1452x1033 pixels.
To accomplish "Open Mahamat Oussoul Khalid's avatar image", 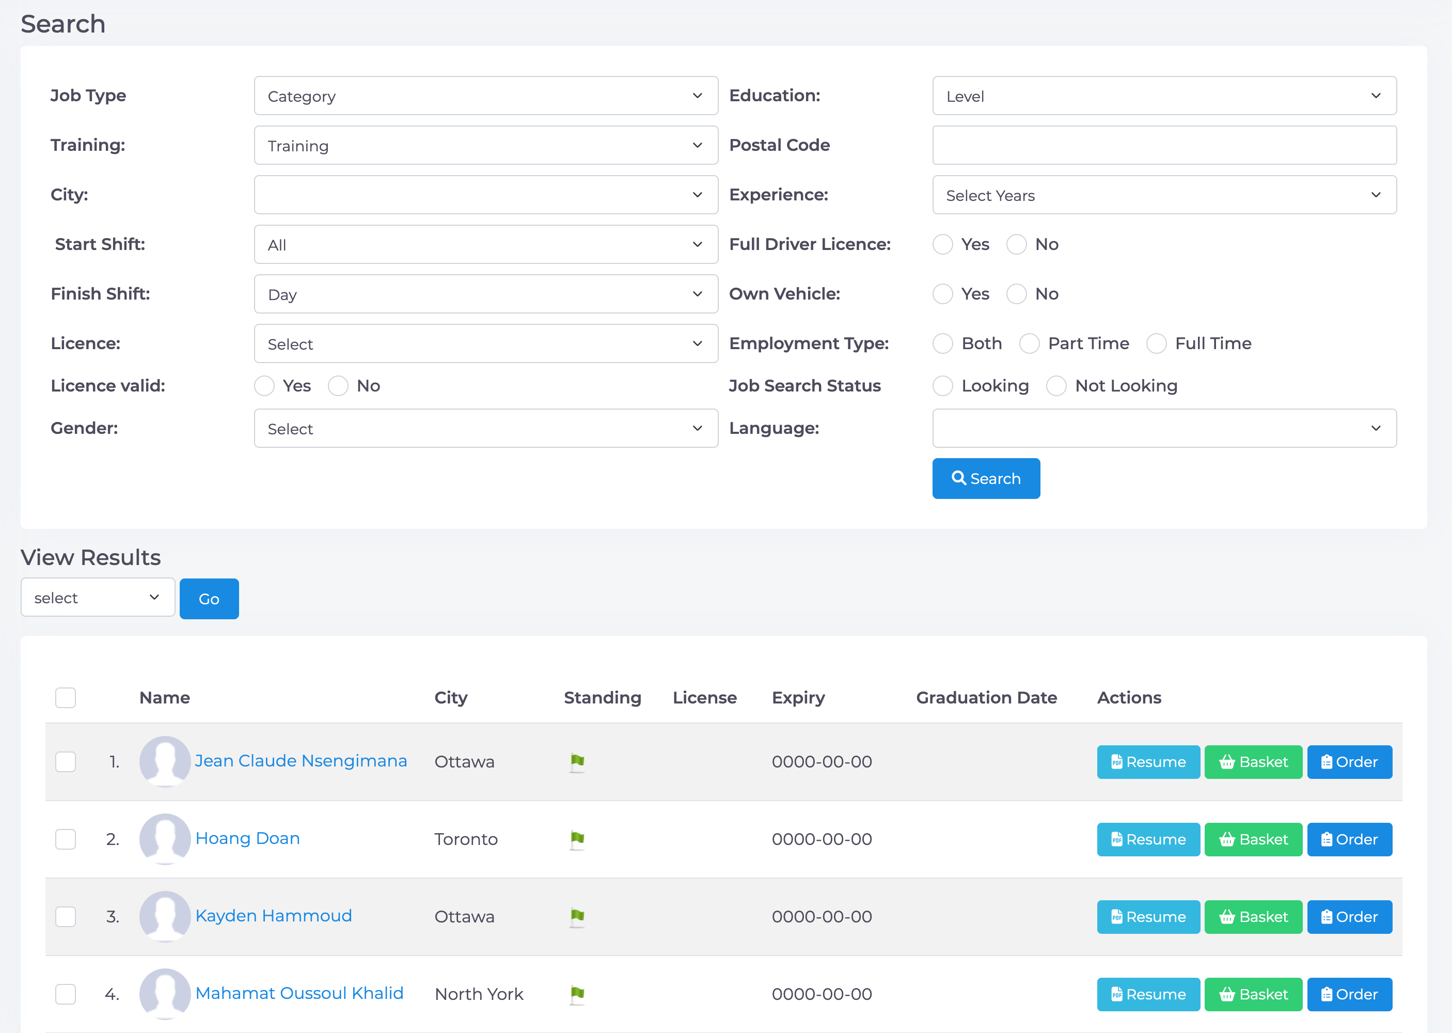I will tap(165, 994).
